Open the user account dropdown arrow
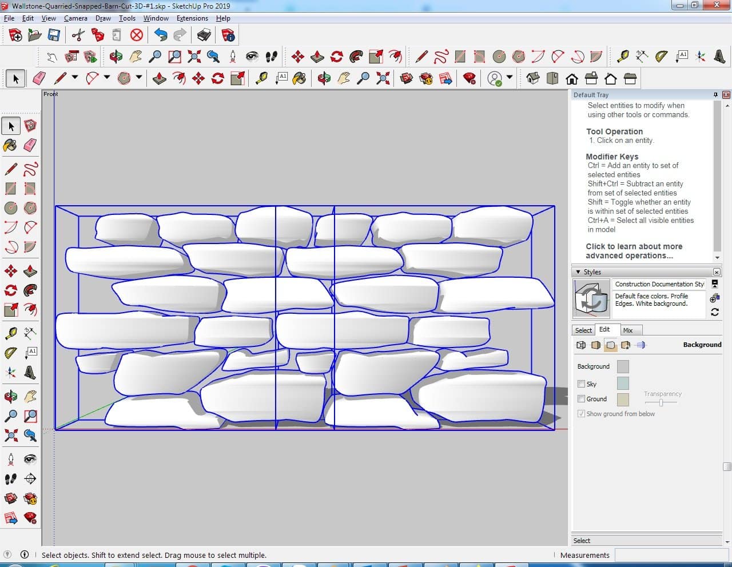The width and height of the screenshot is (732, 567). click(509, 78)
